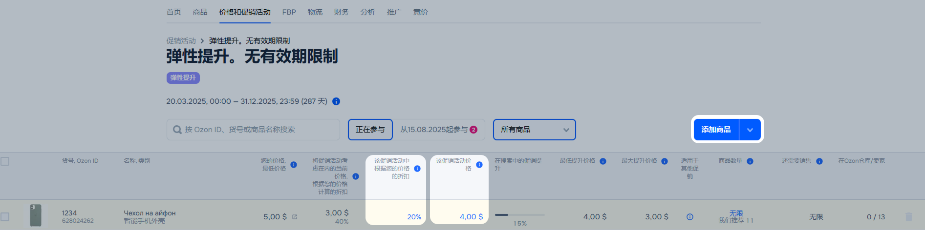Check the checkbox for product 1234
The width and height of the screenshot is (925, 230).
pos(5,217)
